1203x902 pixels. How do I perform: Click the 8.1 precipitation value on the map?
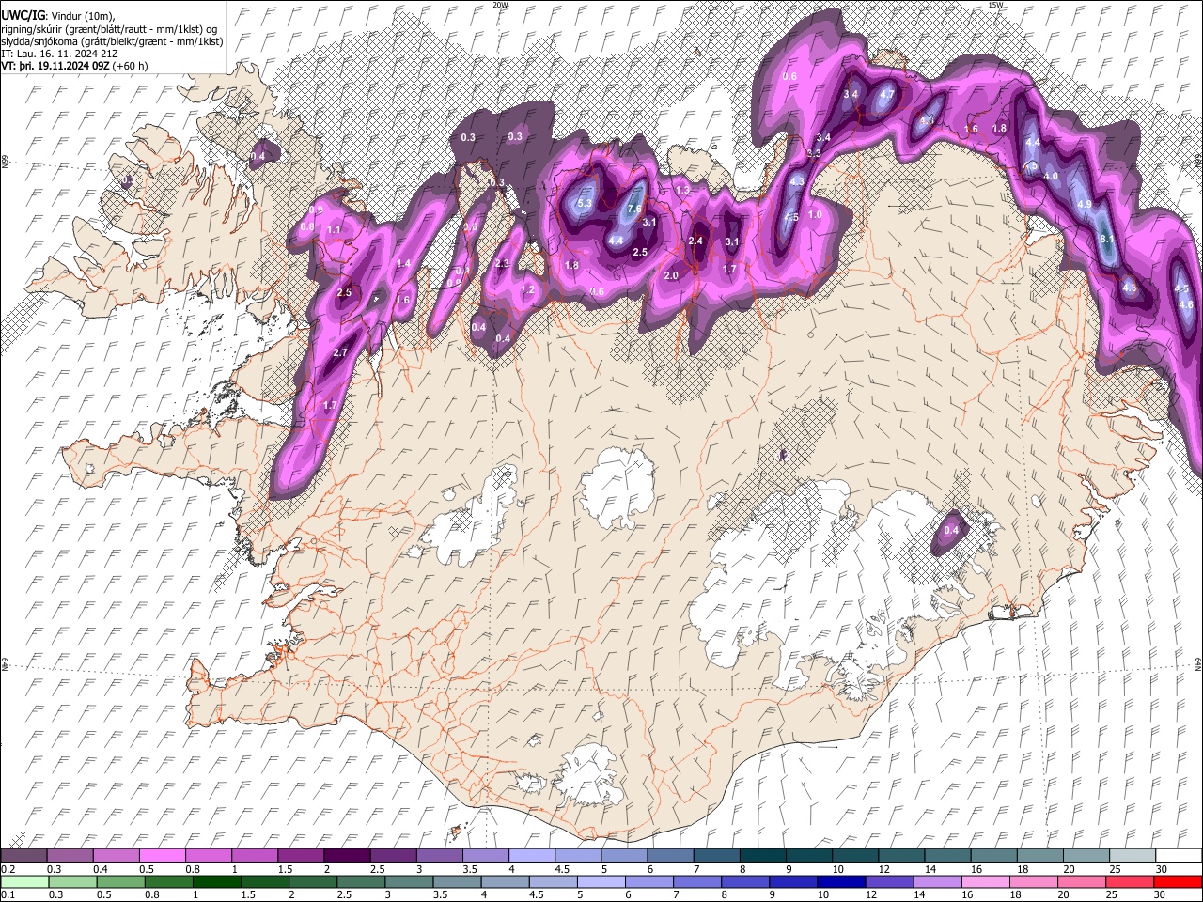click(1106, 240)
